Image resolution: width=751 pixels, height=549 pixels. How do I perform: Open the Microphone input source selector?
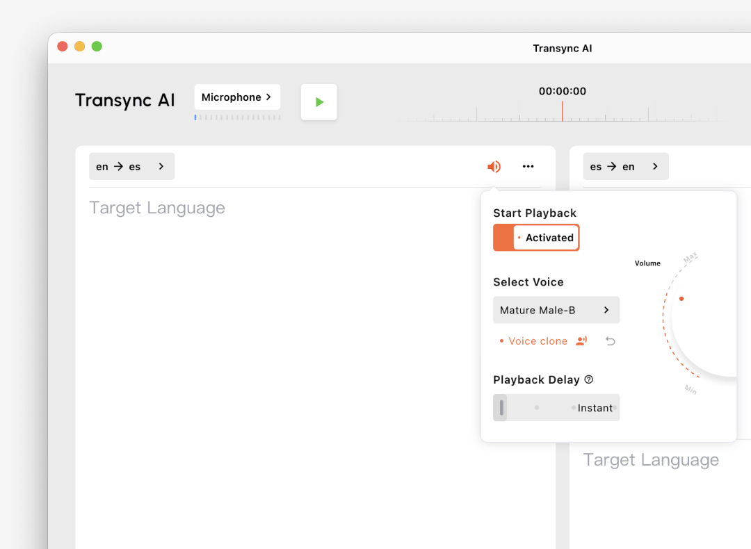click(x=237, y=97)
